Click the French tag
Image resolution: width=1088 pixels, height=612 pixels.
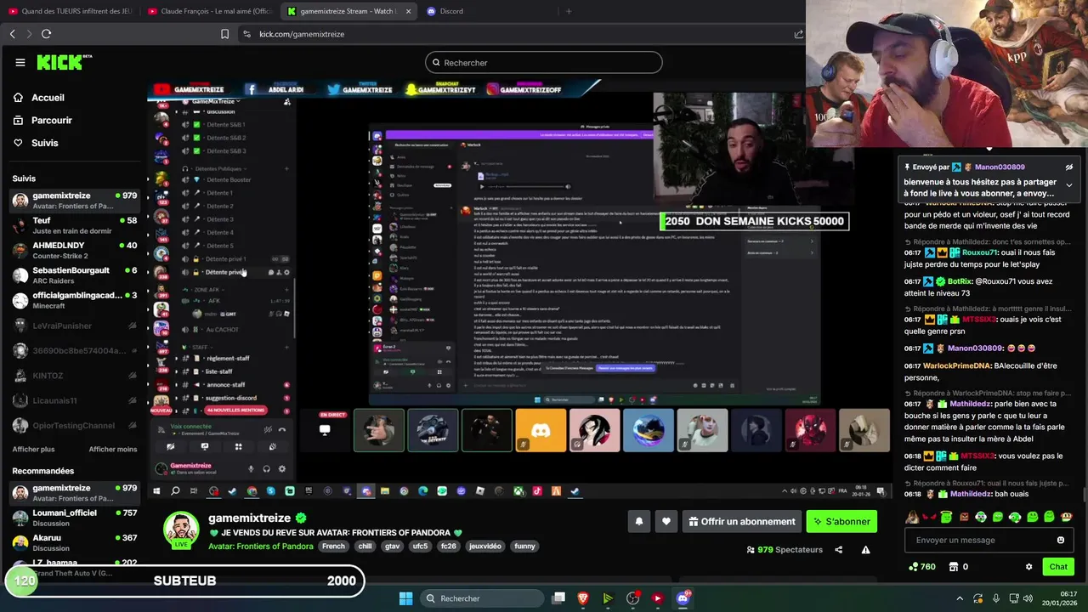333,547
